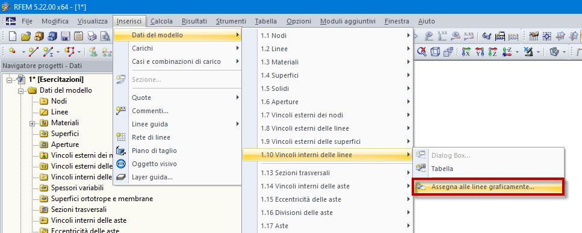Select Oggetto visivo entry
The height and width of the screenshot is (233, 582).
click(x=178, y=164)
